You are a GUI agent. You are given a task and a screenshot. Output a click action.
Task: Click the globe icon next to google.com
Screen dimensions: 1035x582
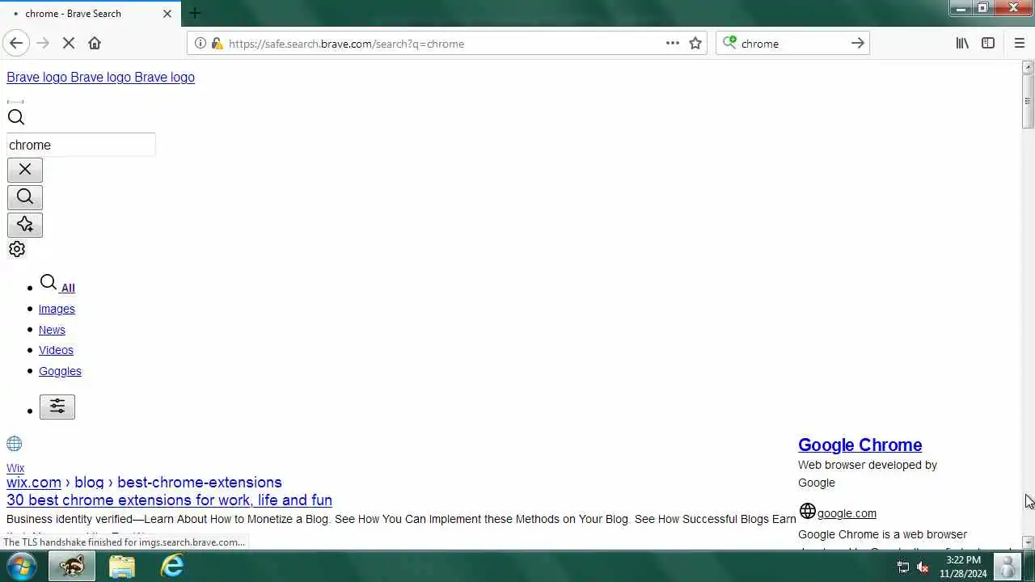pos(807,511)
